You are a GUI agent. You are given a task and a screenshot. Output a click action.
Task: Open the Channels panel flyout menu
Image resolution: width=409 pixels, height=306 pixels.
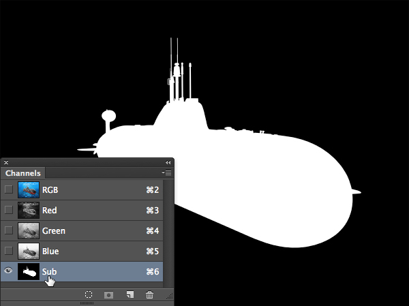point(166,172)
